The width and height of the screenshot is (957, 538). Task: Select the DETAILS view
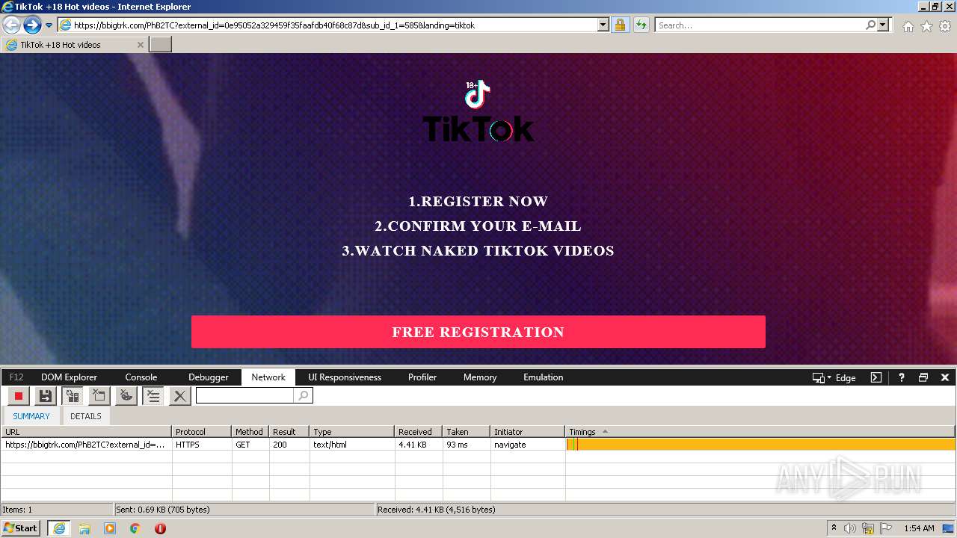(86, 416)
